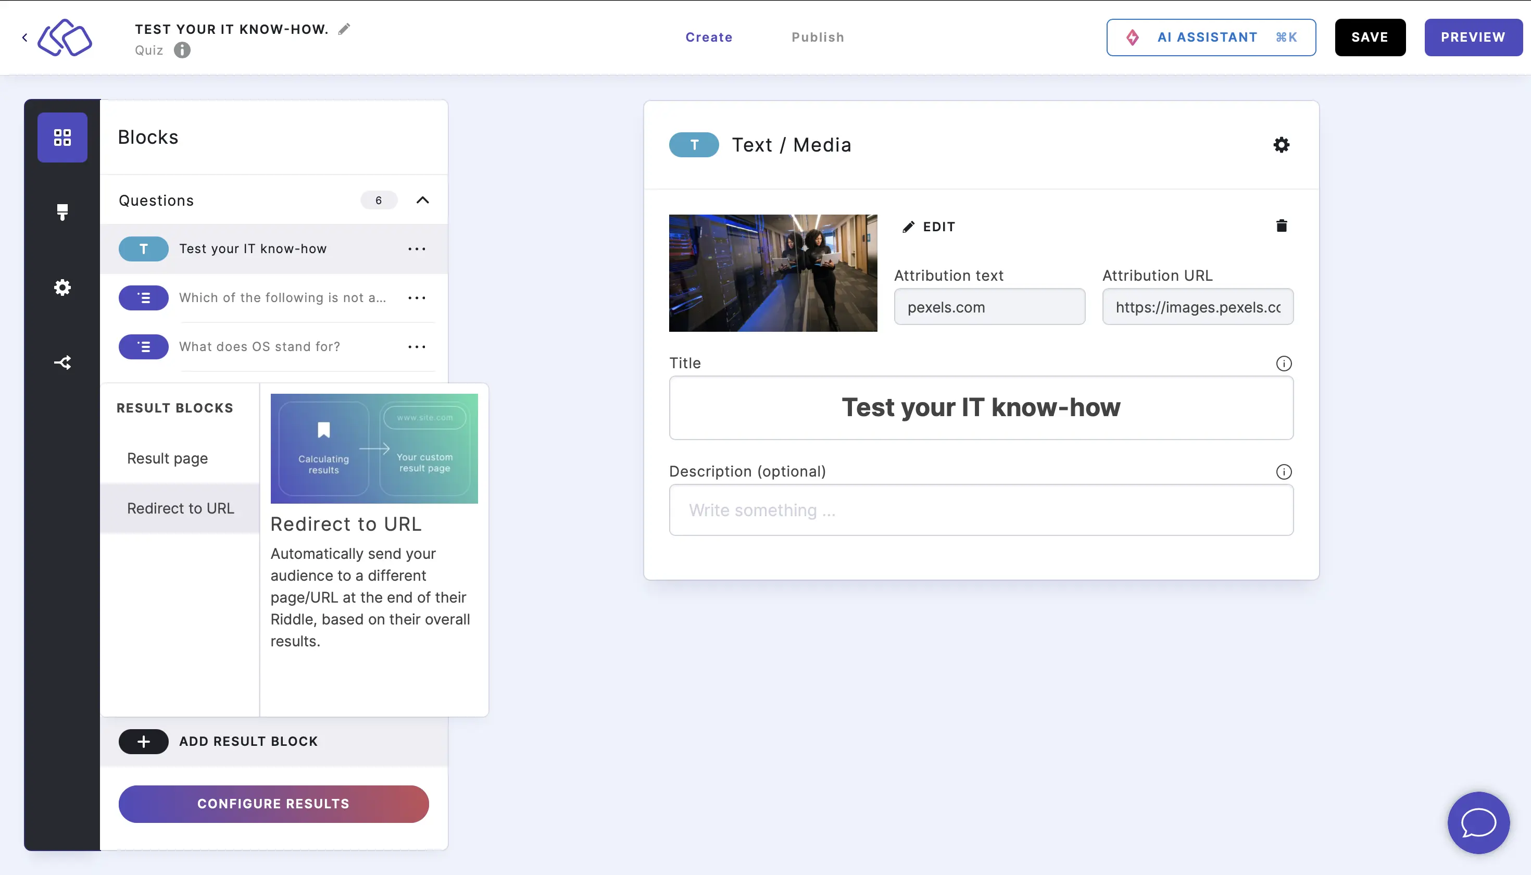Click the cover image thumbnail to preview
Viewport: 1531px width, 875px height.
tap(773, 272)
